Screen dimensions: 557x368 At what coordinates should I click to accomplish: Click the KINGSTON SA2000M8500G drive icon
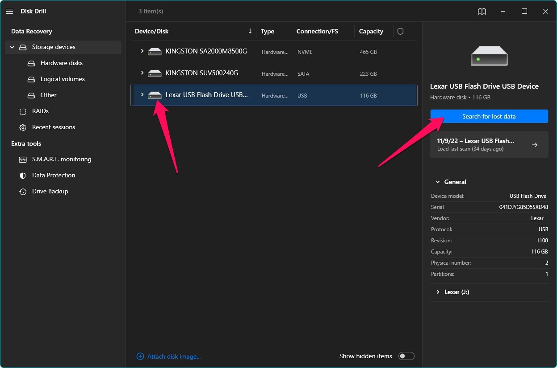coord(155,52)
